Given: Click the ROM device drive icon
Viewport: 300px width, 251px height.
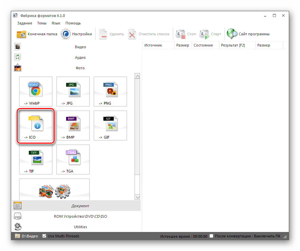Looking at the screenshot, I should click(18, 216).
